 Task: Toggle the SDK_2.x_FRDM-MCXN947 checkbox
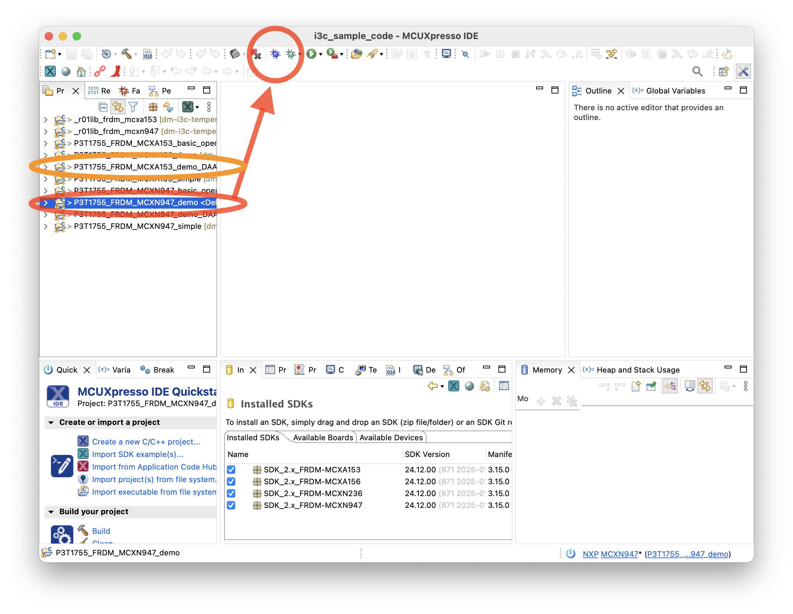pyautogui.click(x=231, y=505)
